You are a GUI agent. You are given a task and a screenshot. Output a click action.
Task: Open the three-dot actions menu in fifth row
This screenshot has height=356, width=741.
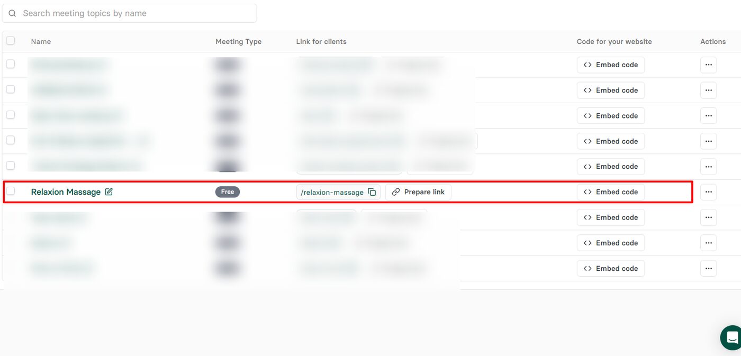(708, 167)
